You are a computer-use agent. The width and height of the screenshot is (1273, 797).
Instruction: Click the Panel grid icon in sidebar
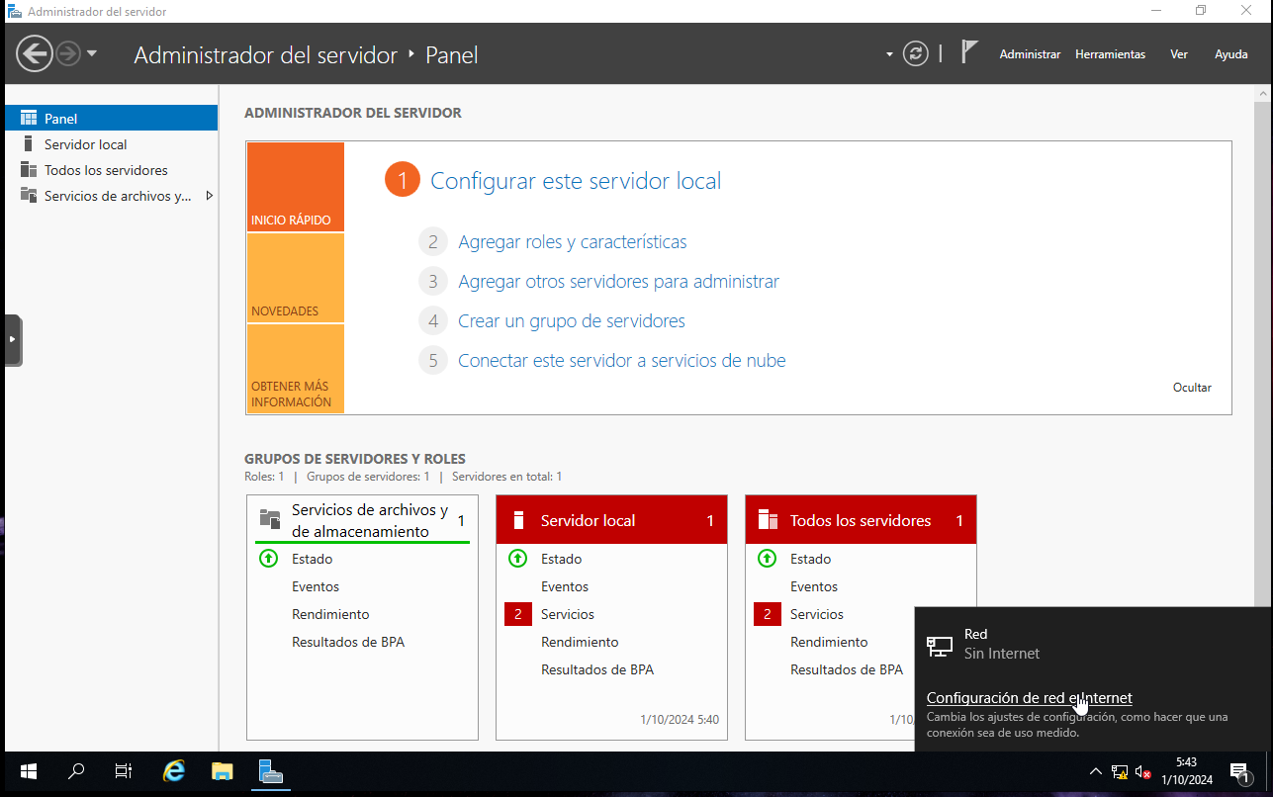point(29,118)
